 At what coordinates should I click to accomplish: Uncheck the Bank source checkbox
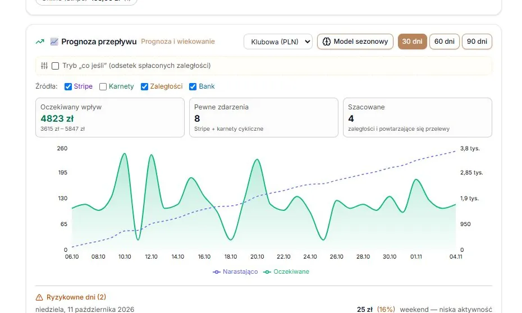click(x=193, y=86)
